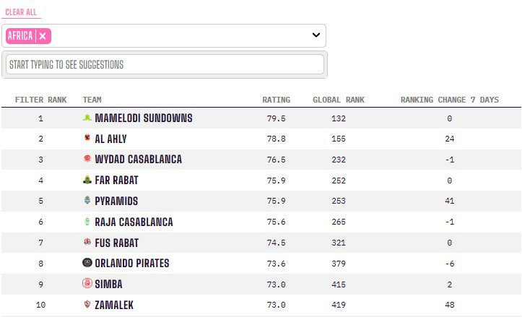Open the Zamalek team link
Viewport: 522px width, 317px height.
(x=114, y=305)
